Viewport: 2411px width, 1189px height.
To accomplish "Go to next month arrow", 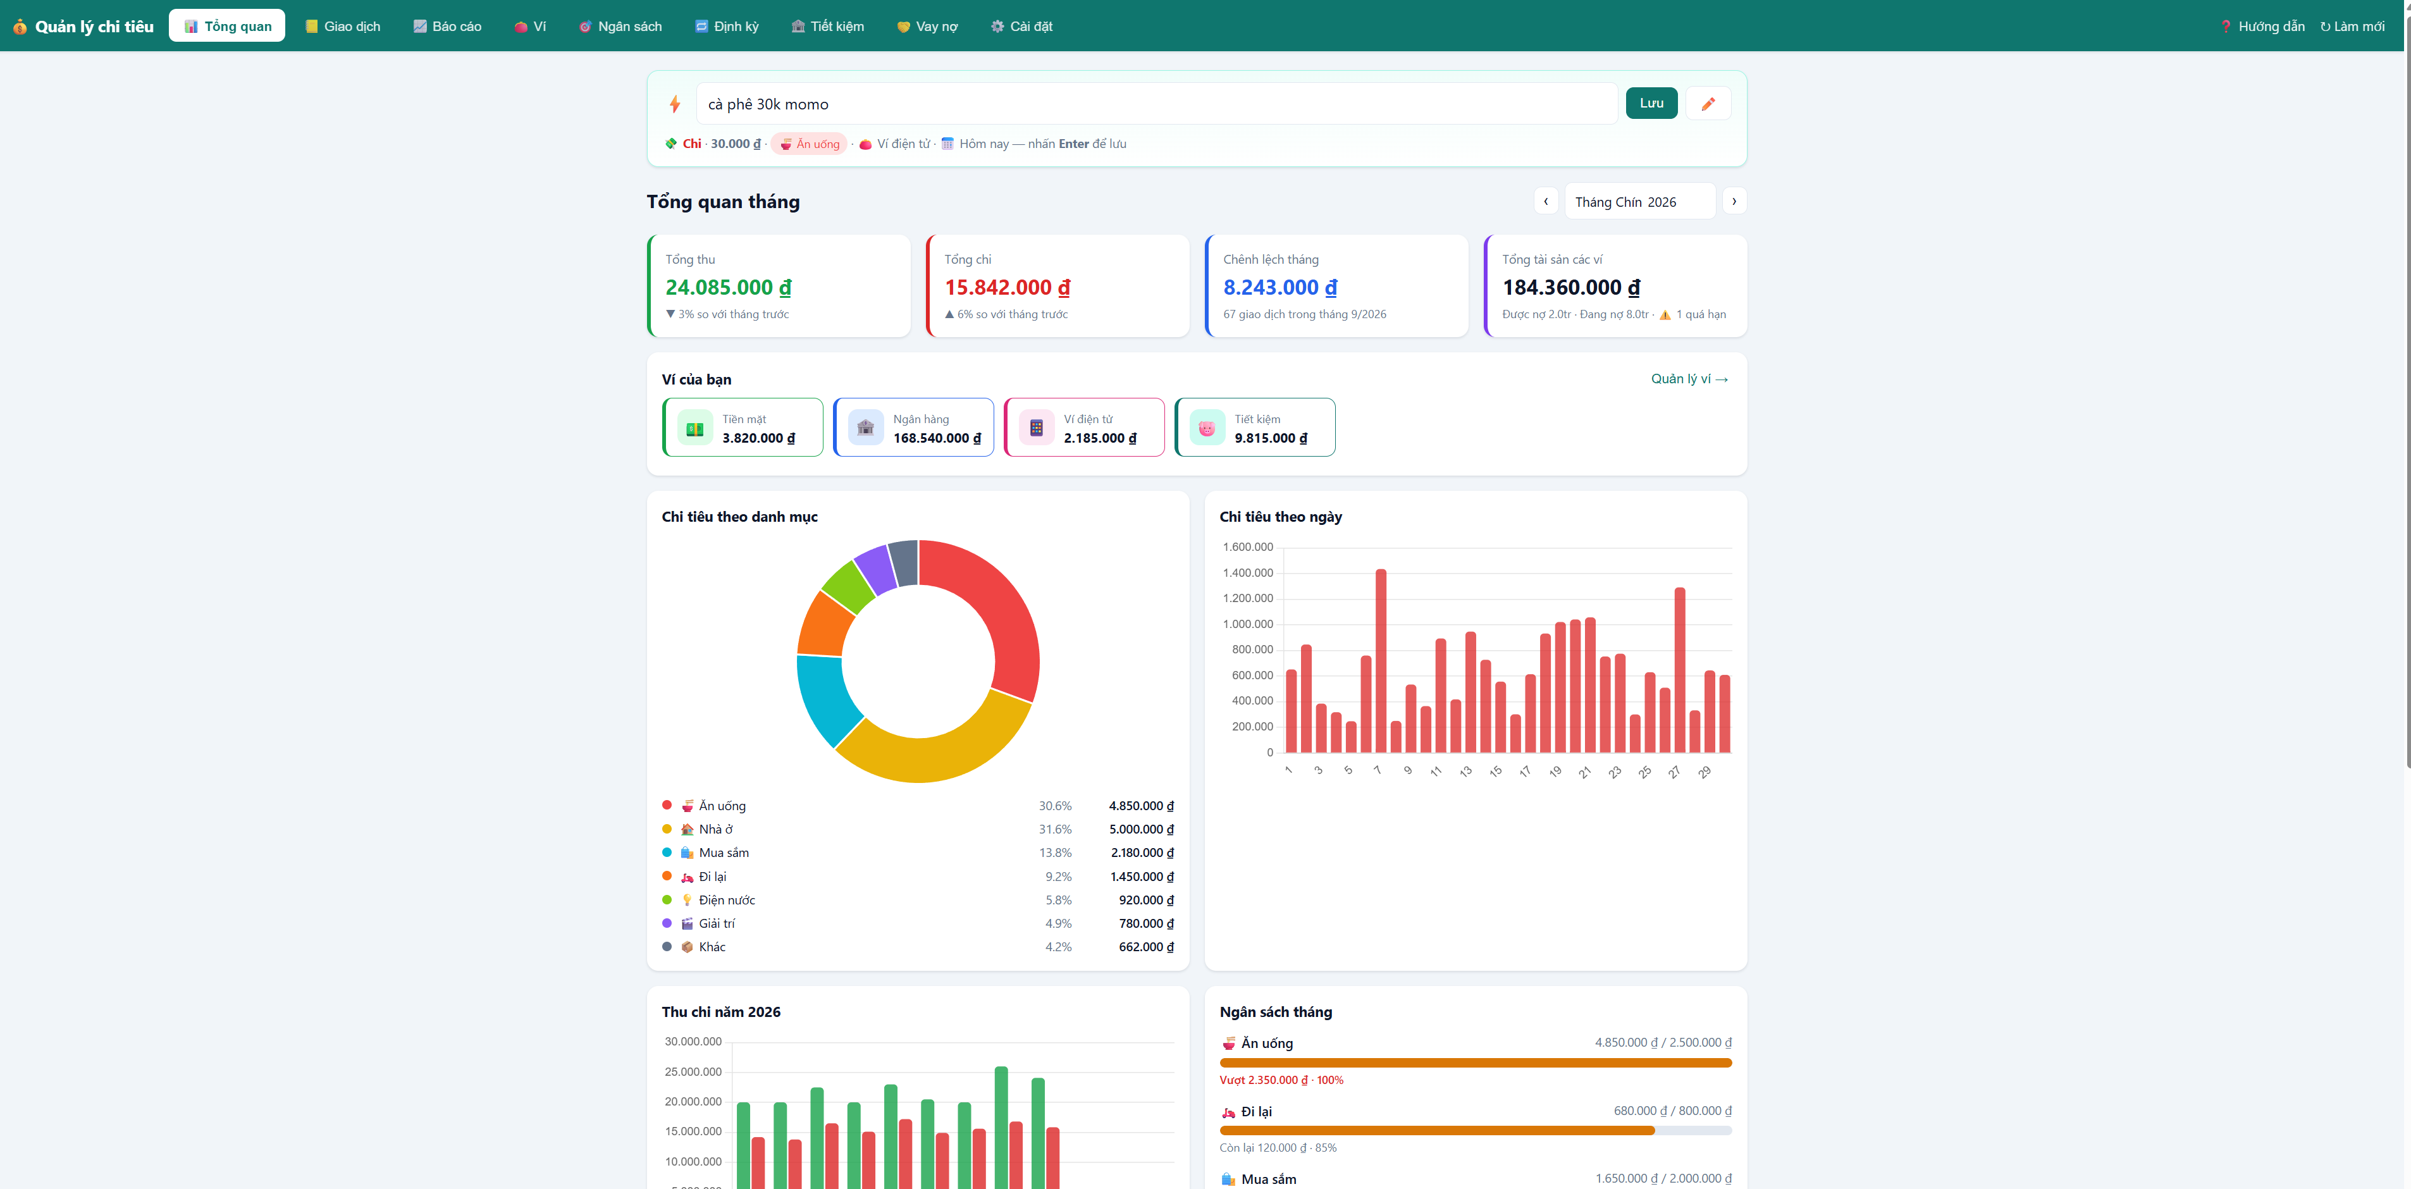I will [1734, 201].
